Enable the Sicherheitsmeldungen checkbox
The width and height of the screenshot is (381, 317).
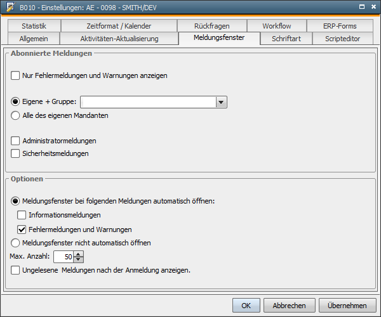(16, 153)
